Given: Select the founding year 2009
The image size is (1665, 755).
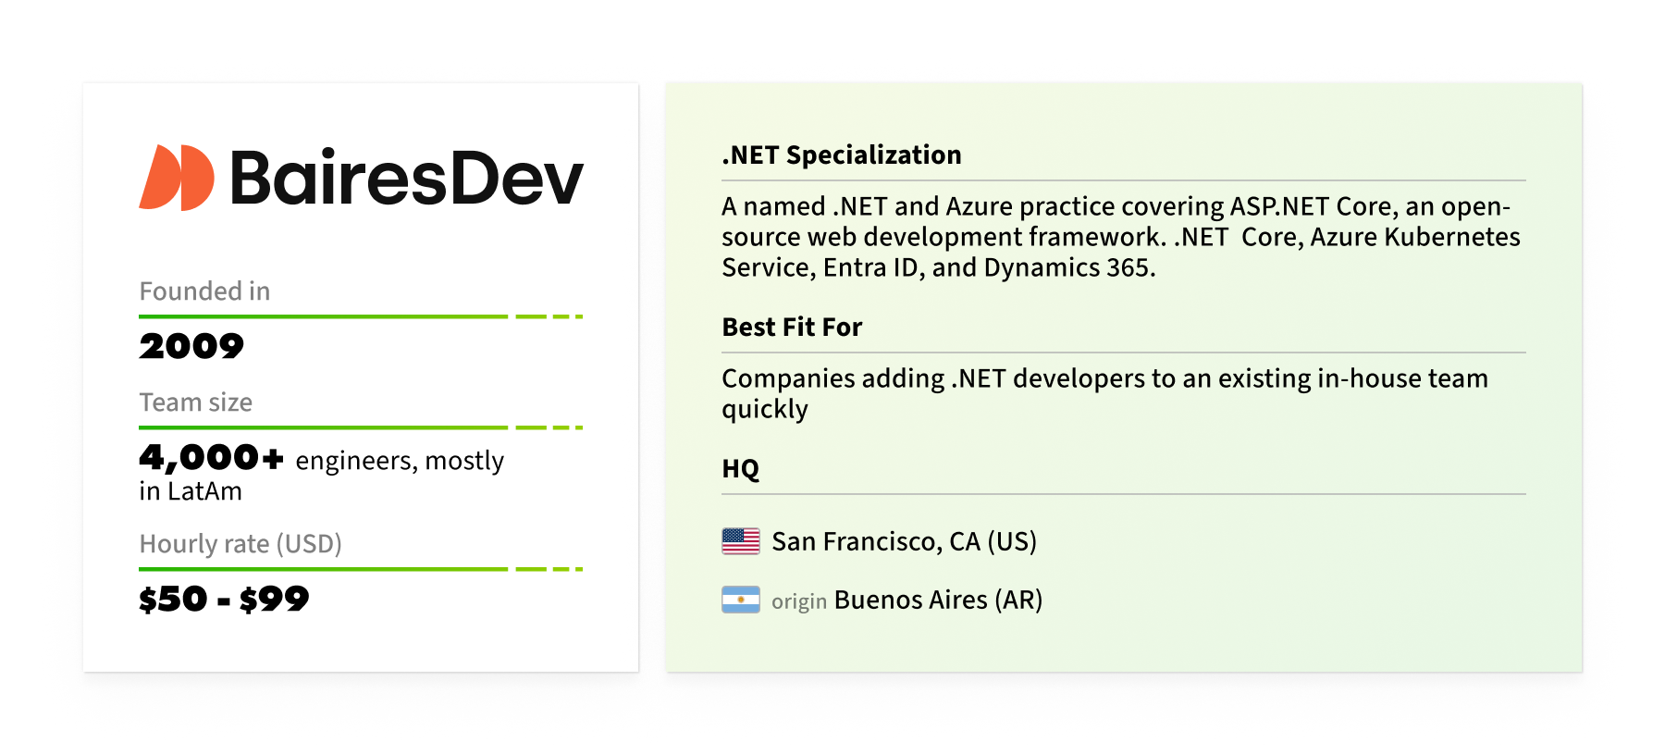Looking at the screenshot, I should (x=191, y=346).
